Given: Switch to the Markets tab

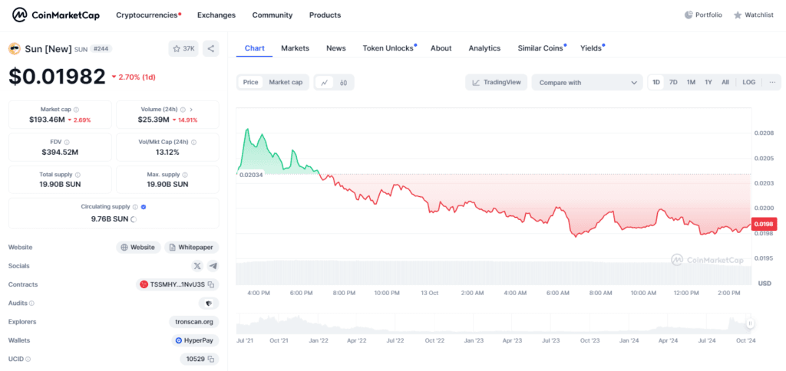Looking at the screenshot, I should (x=295, y=48).
